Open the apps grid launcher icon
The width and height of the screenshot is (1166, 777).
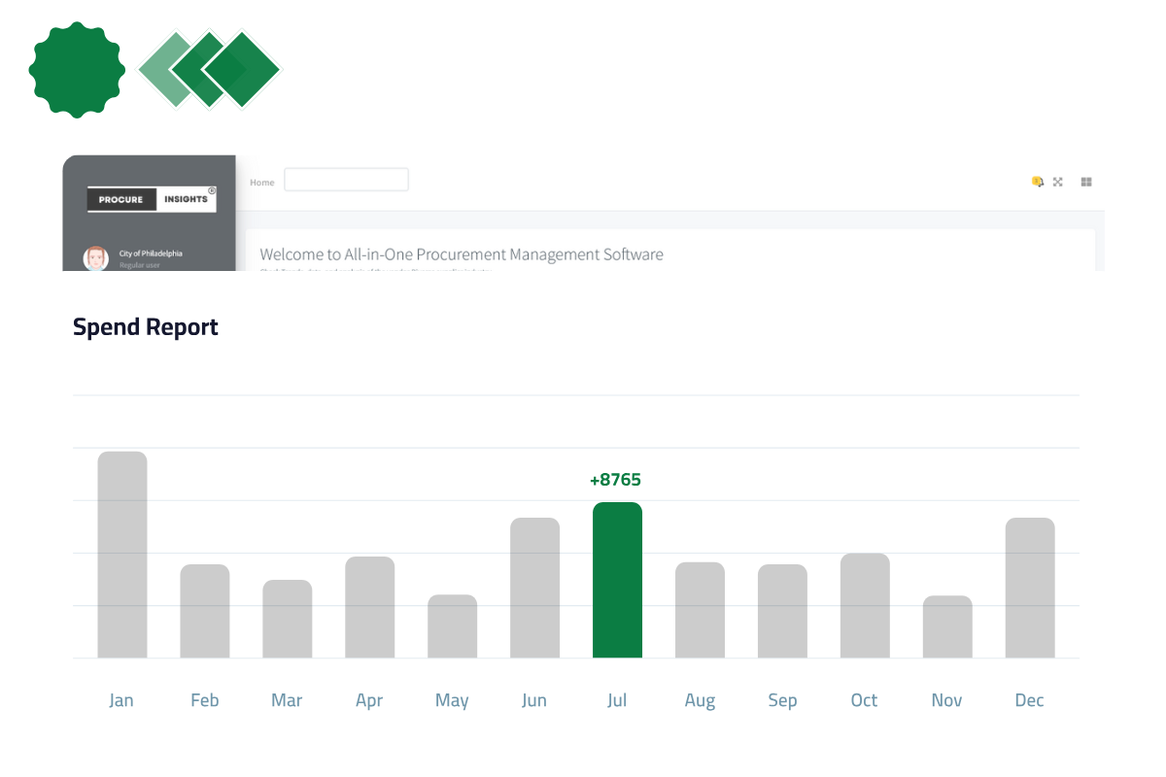[x=1085, y=182]
